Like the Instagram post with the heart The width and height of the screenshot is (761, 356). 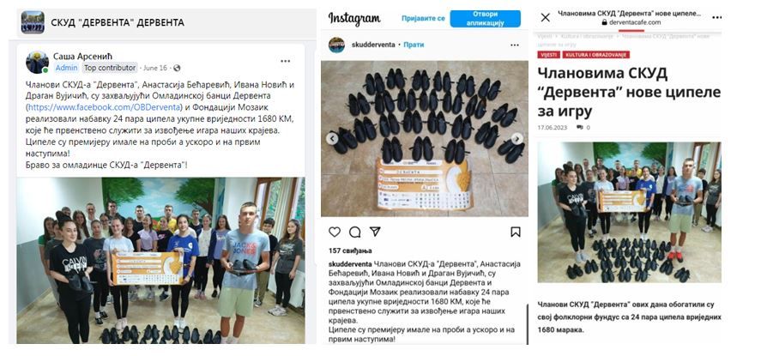point(335,232)
